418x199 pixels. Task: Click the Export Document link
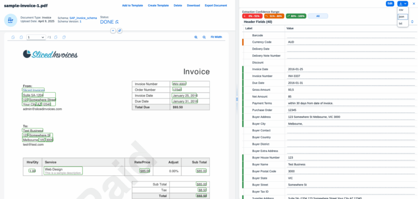click(216, 6)
